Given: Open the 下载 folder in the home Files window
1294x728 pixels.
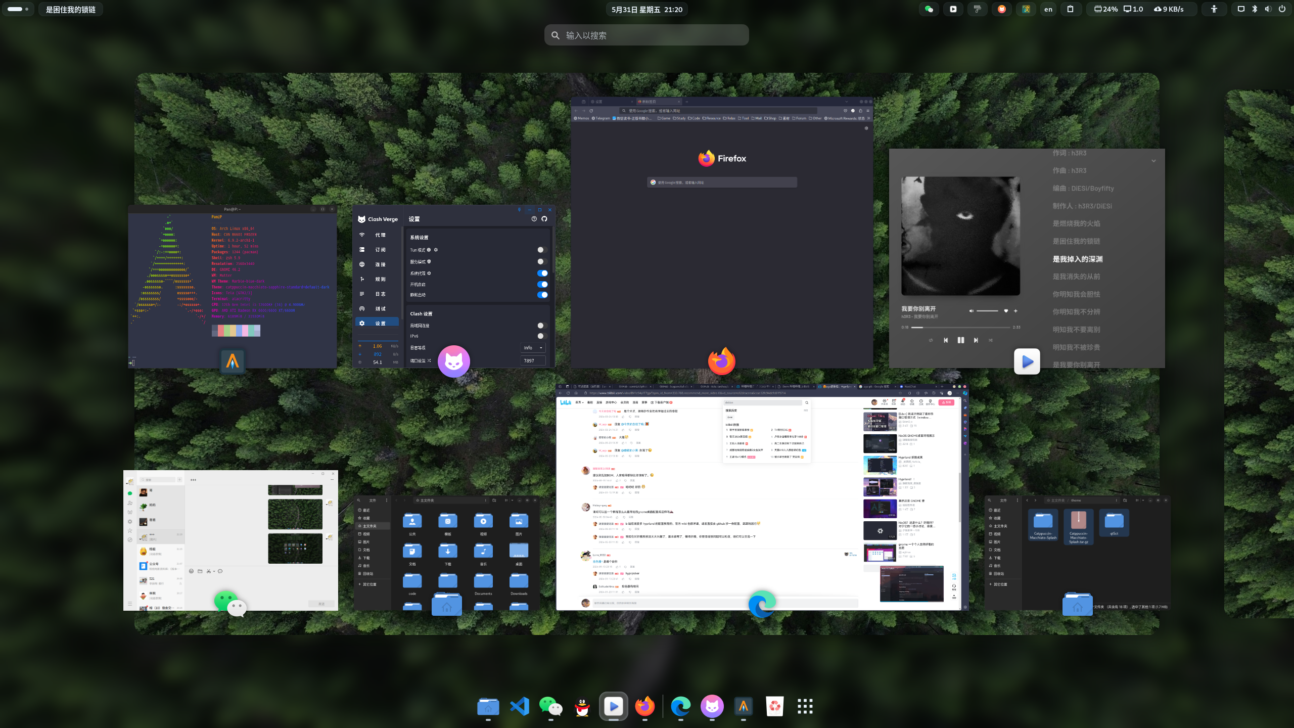Looking at the screenshot, I should coord(448,554).
